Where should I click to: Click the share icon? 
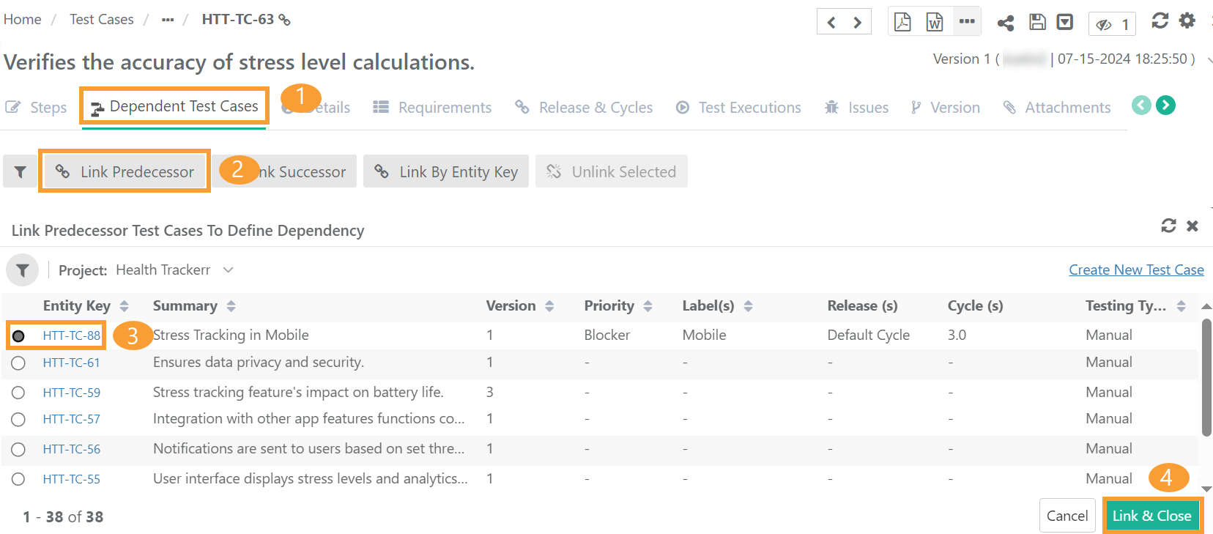coord(1006,23)
